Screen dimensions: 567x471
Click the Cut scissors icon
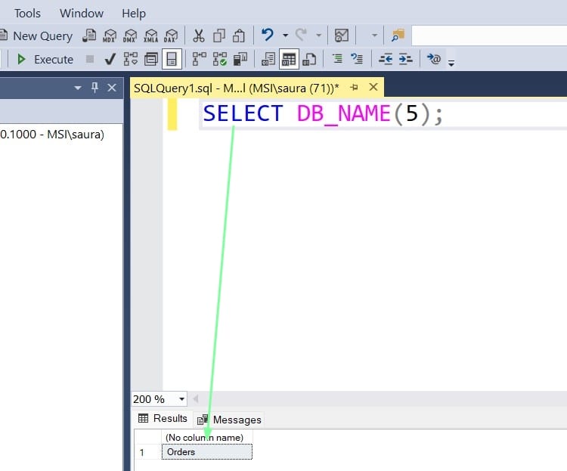pyautogui.click(x=199, y=36)
